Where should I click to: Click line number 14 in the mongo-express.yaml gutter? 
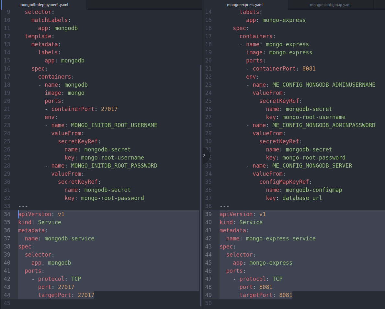pyautogui.click(x=209, y=12)
